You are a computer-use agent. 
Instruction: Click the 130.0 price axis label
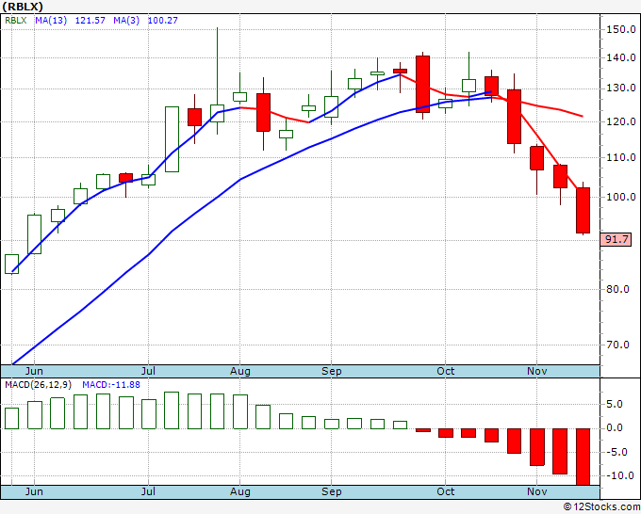[621, 88]
